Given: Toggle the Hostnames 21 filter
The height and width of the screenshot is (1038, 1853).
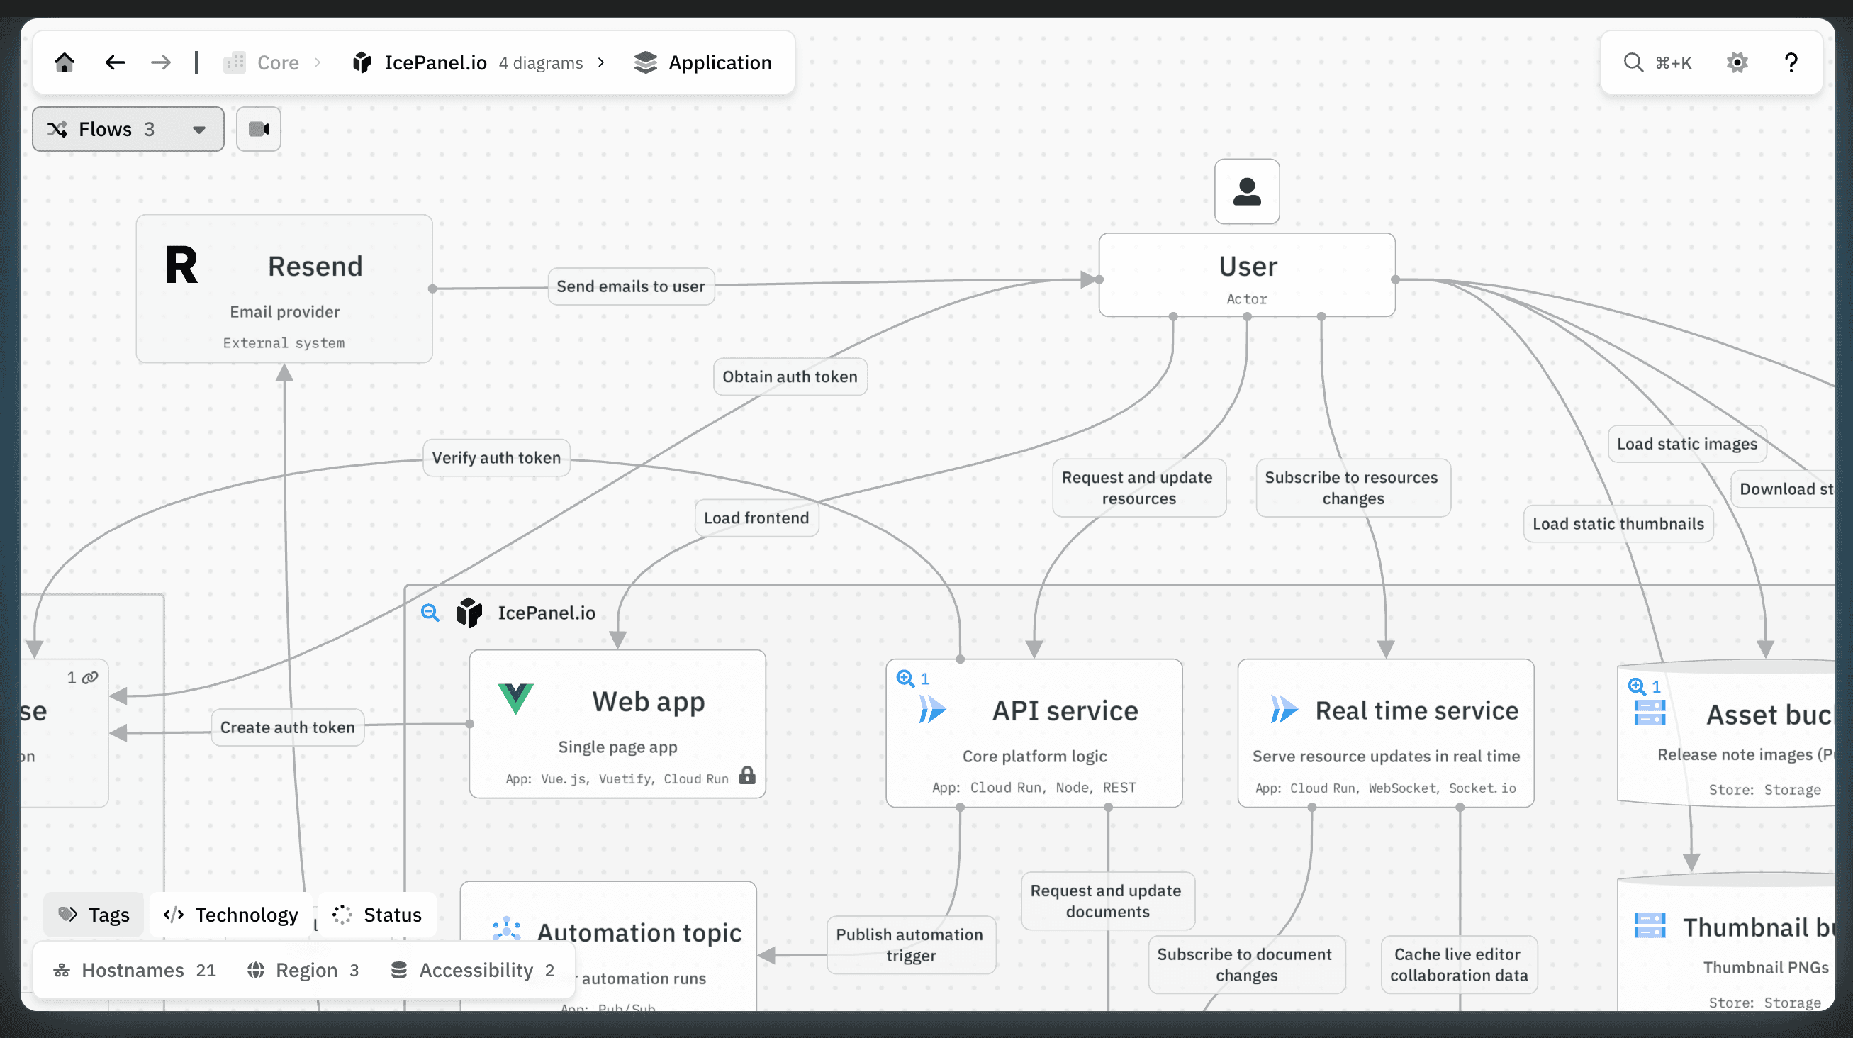Looking at the screenshot, I should click(x=135, y=971).
